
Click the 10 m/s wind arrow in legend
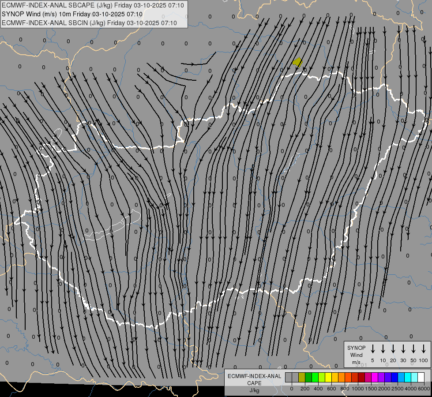coord(383,349)
